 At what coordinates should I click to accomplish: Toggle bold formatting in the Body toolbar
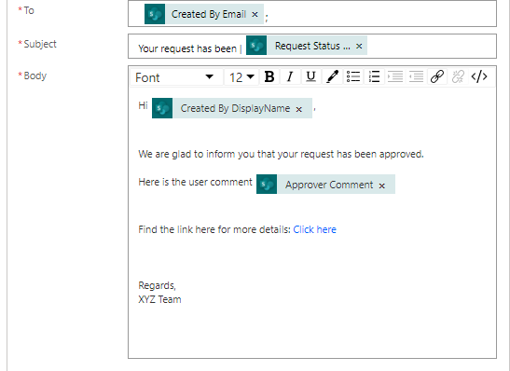pos(269,77)
